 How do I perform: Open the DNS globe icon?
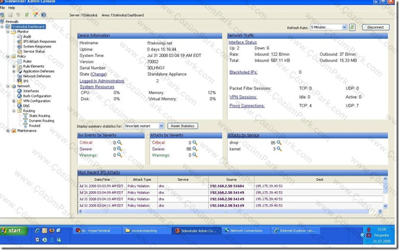(20, 106)
